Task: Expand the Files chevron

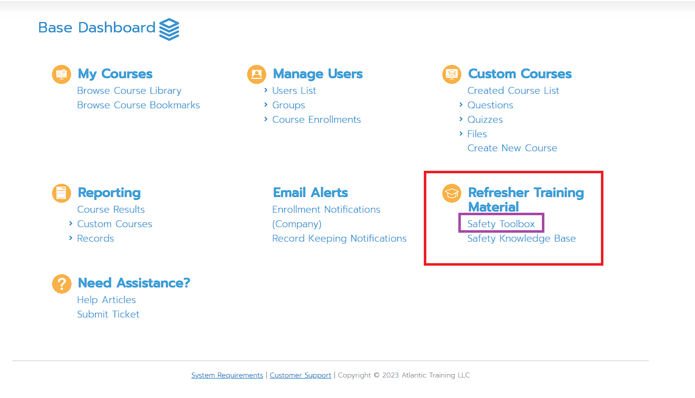Action: pyautogui.click(x=461, y=134)
